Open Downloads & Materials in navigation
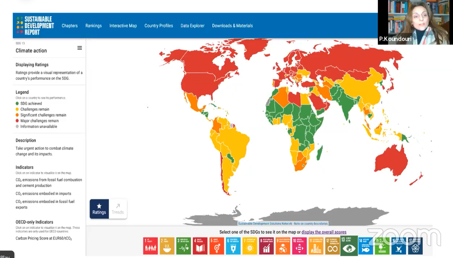453x258 pixels. (232, 26)
